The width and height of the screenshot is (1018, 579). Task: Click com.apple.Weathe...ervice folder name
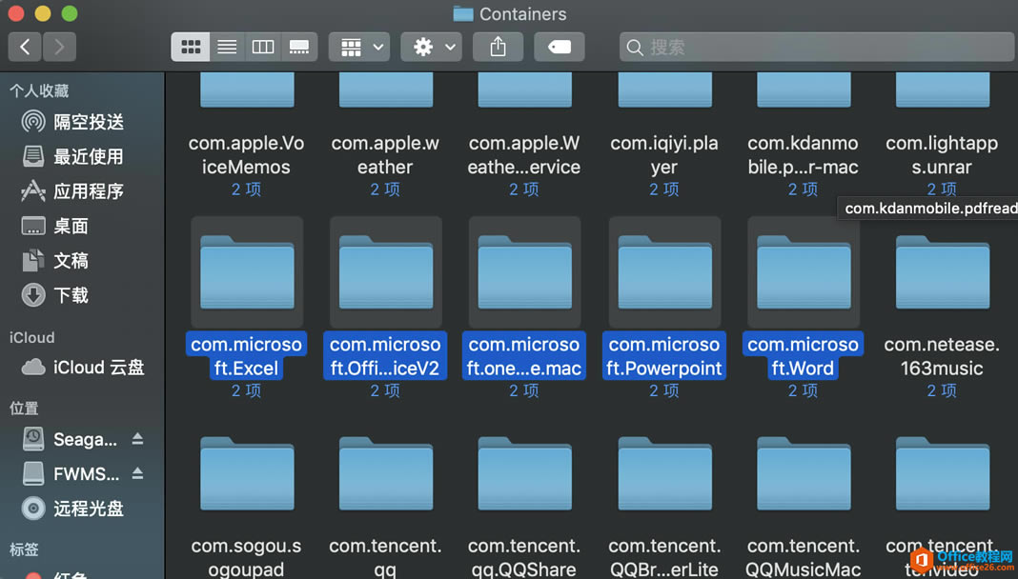click(x=524, y=155)
